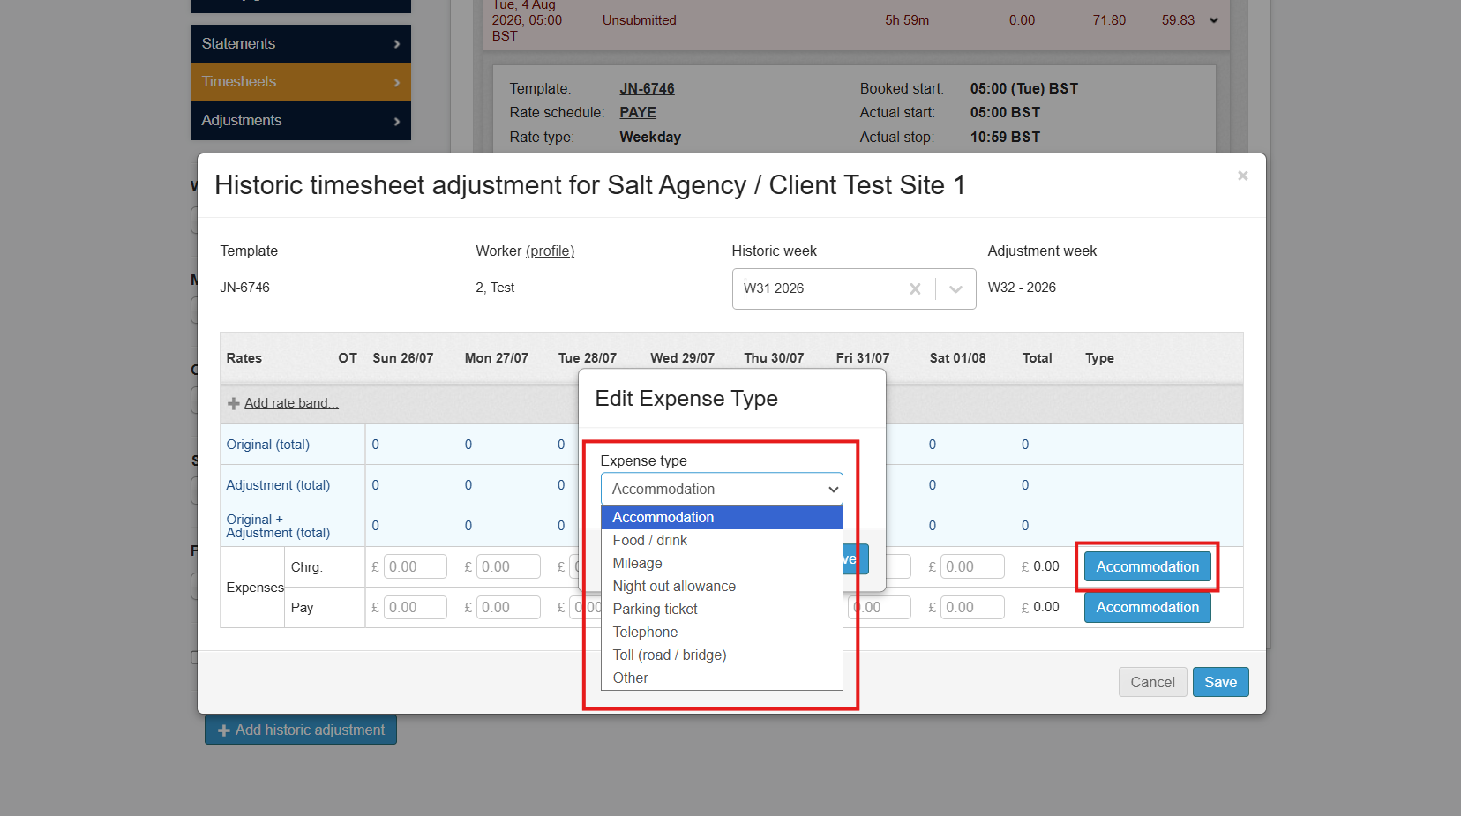The width and height of the screenshot is (1461, 816).
Task: Click Accommodation button in Pay row
Action: [1147, 607]
